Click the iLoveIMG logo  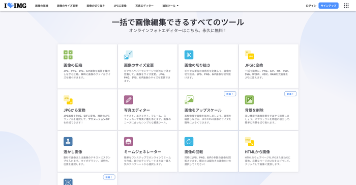click(15, 6)
